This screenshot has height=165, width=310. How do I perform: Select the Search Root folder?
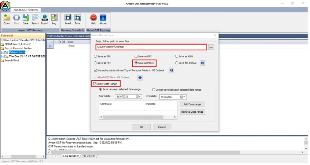click(12, 61)
